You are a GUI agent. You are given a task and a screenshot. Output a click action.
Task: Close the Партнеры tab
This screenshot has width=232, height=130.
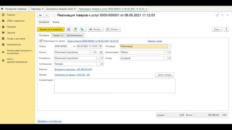point(43,9)
